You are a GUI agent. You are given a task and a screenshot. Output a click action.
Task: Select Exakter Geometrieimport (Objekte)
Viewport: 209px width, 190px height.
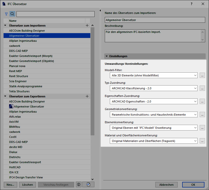click(47, 61)
